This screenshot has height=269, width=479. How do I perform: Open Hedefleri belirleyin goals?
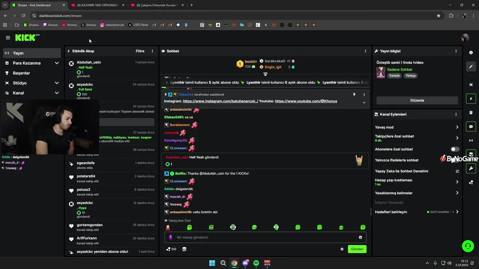click(417, 212)
